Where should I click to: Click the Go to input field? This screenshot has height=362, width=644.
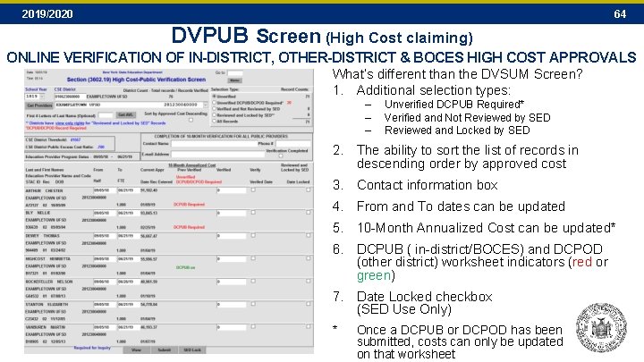click(x=235, y=73)
